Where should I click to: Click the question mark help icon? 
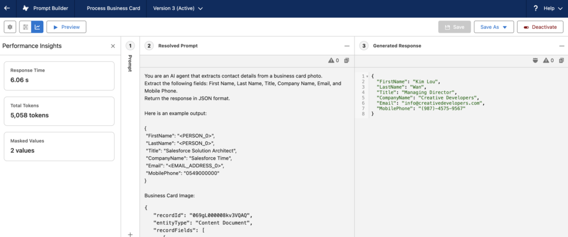pos(535,8)
